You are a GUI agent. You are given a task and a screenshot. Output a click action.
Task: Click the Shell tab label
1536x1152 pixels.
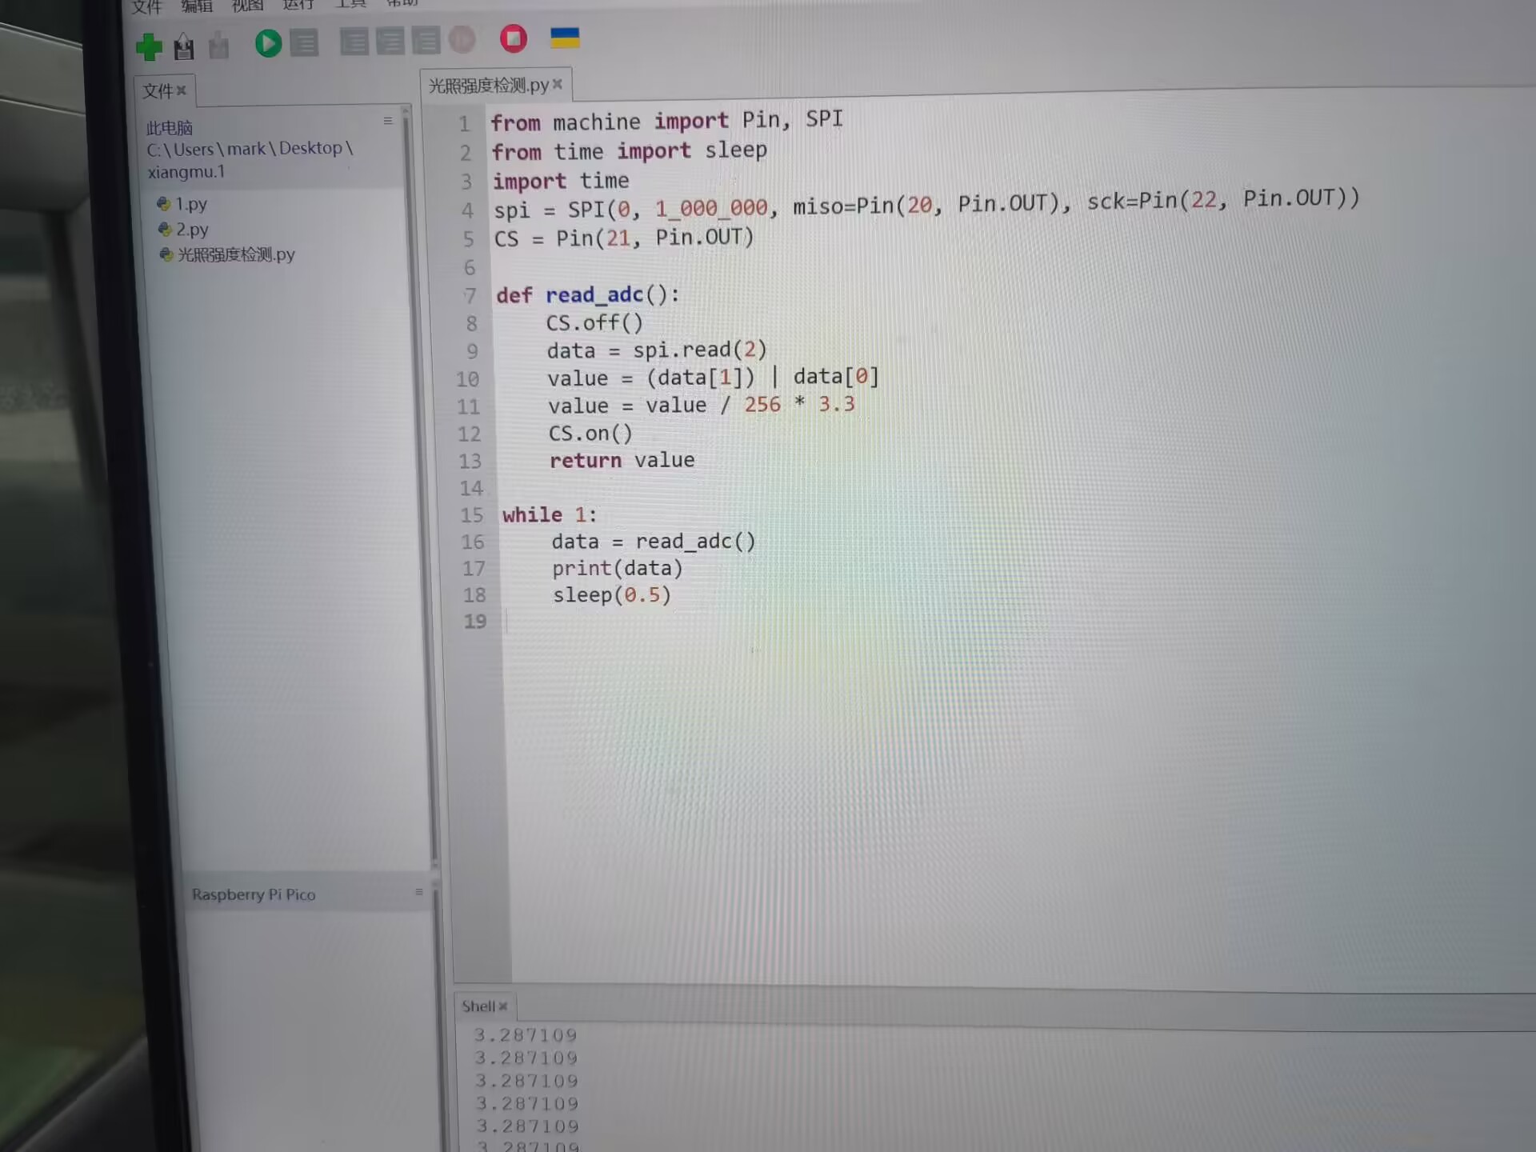pyautogui.click(x=478, y=1006)
